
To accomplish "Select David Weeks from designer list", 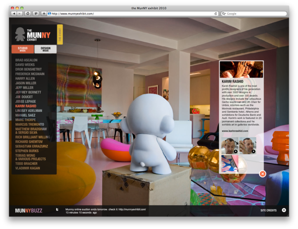I will [x=25, y=65].
